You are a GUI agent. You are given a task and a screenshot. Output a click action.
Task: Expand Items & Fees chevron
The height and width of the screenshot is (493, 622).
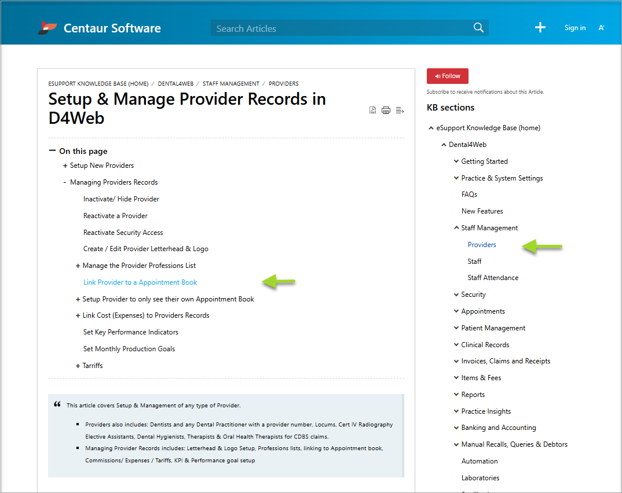pos(456,378)
